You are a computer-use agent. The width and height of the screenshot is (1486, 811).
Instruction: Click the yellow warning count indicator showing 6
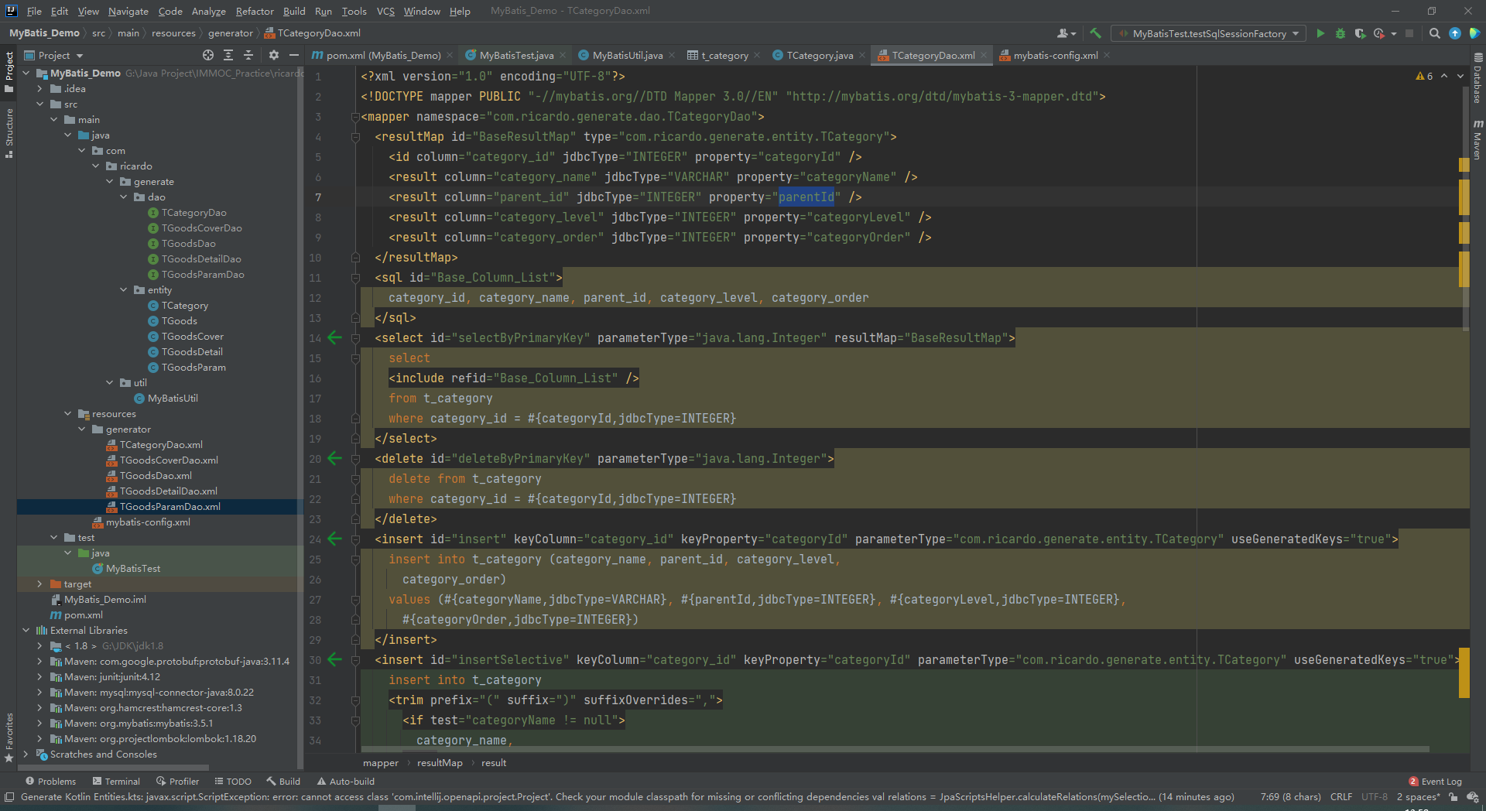(1424, 76)
